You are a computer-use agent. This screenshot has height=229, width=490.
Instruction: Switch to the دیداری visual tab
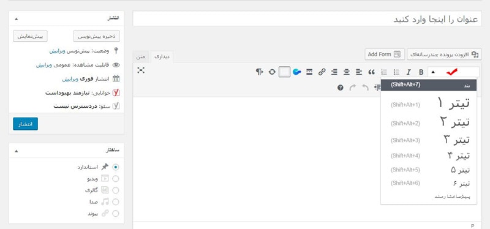pyautogui.click(x=162, y=57)
